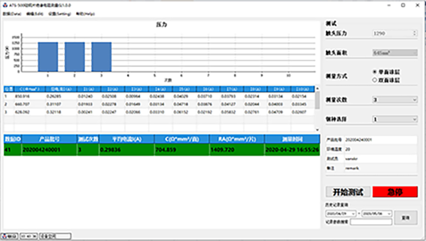This screenshot has height=241, width=426.
Task: Click the 开始测试 button
Action: click(348, 192)
